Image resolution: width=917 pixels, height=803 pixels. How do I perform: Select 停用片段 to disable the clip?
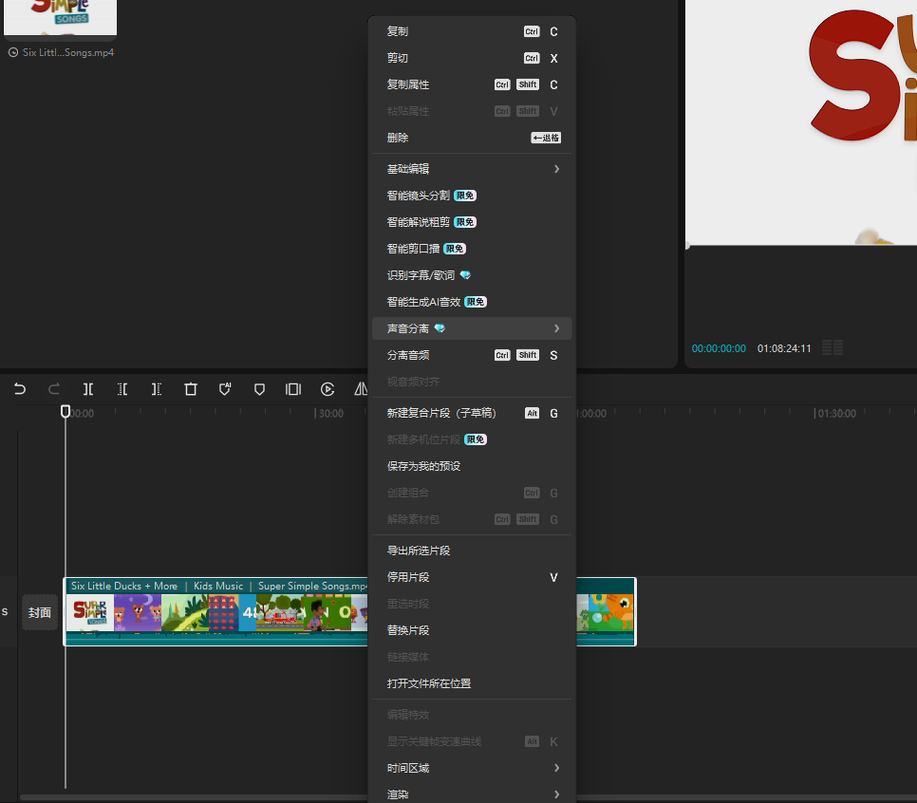pyautogui.click(x=471, y=577)
